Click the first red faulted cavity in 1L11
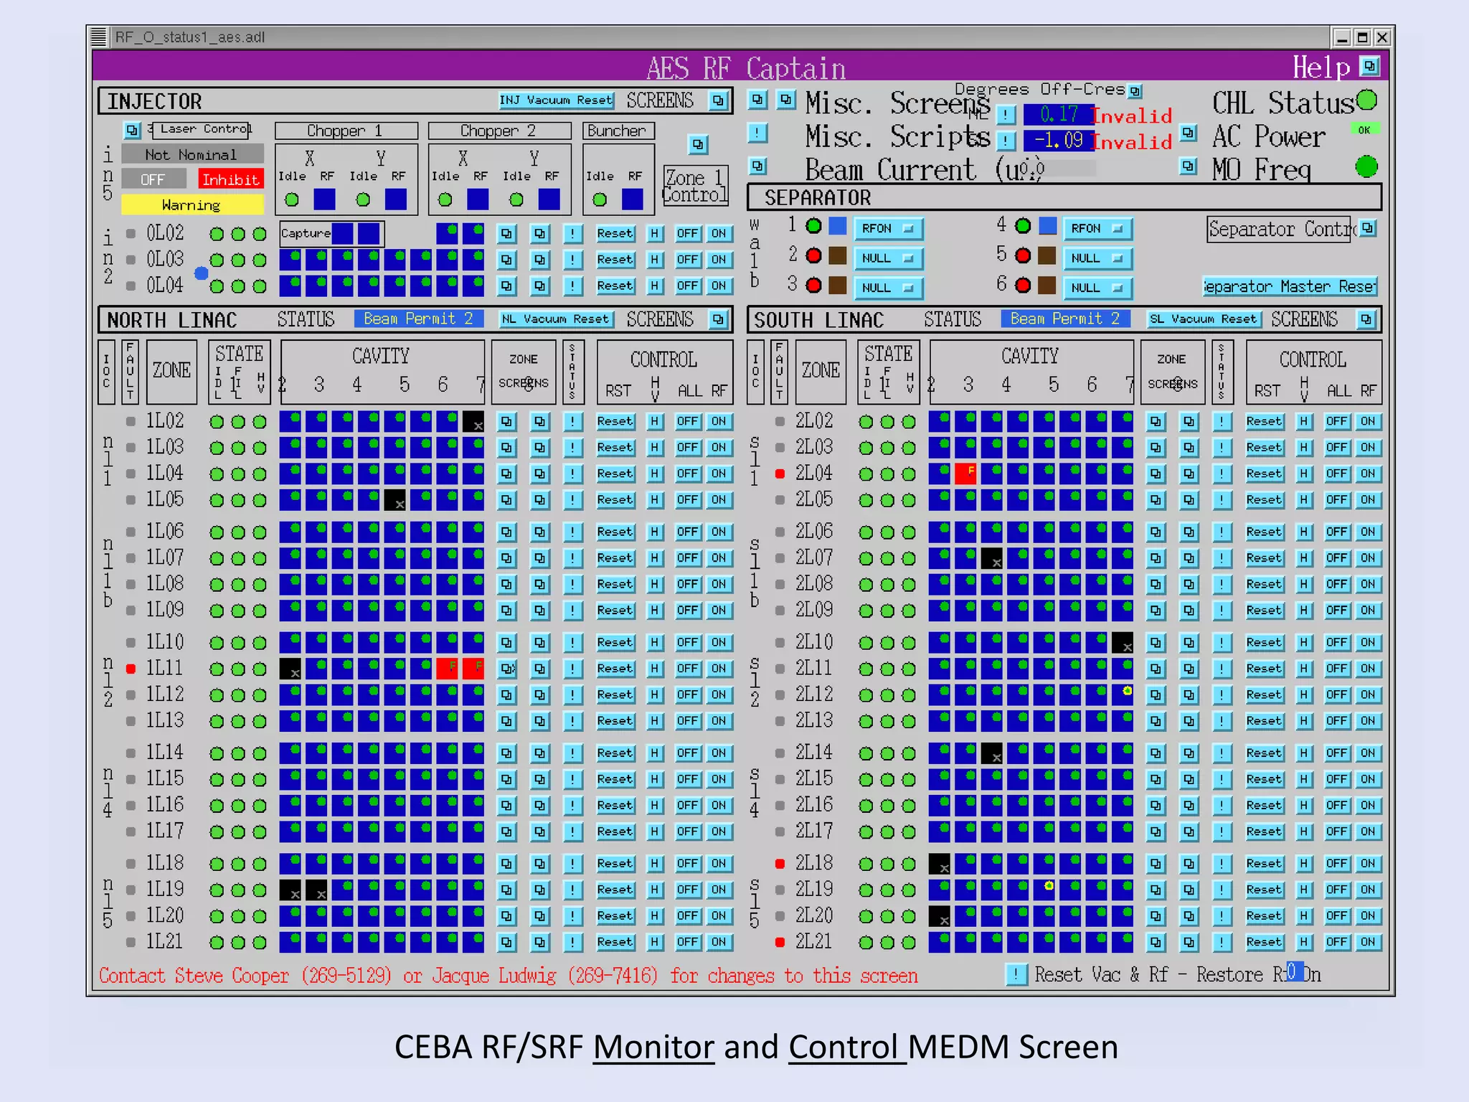Viewport: 1469px width, 1102px height. click(x=447, y=669)
